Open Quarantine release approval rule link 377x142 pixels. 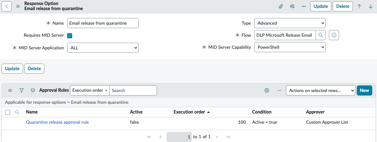(x=58, y=122)
